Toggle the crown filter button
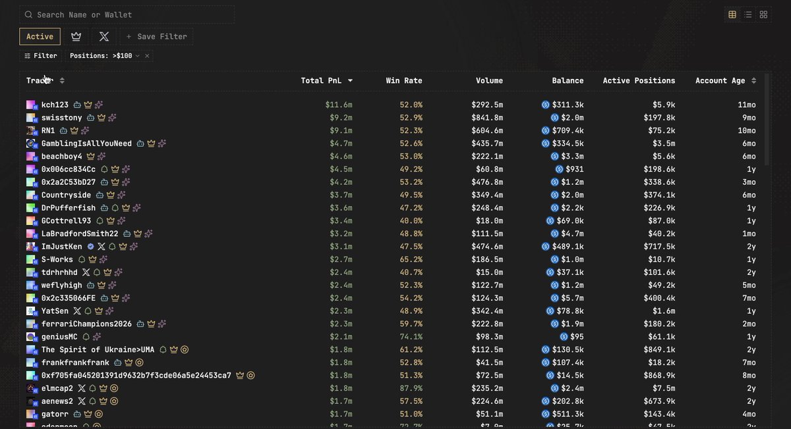The height and width of the screenshot is (429, 791). [76, 37]
